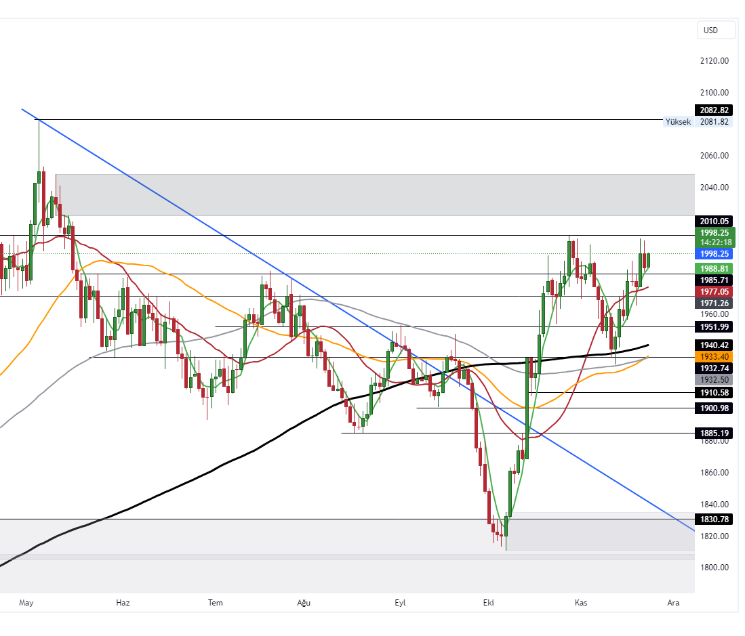Screen dimensions: 745x636
Task: Select the 1830.78 support level tag
Action: tap(712, 519)
